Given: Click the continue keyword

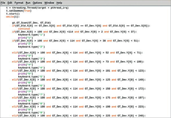Looking at the screenshot, I should click(24, 29).
